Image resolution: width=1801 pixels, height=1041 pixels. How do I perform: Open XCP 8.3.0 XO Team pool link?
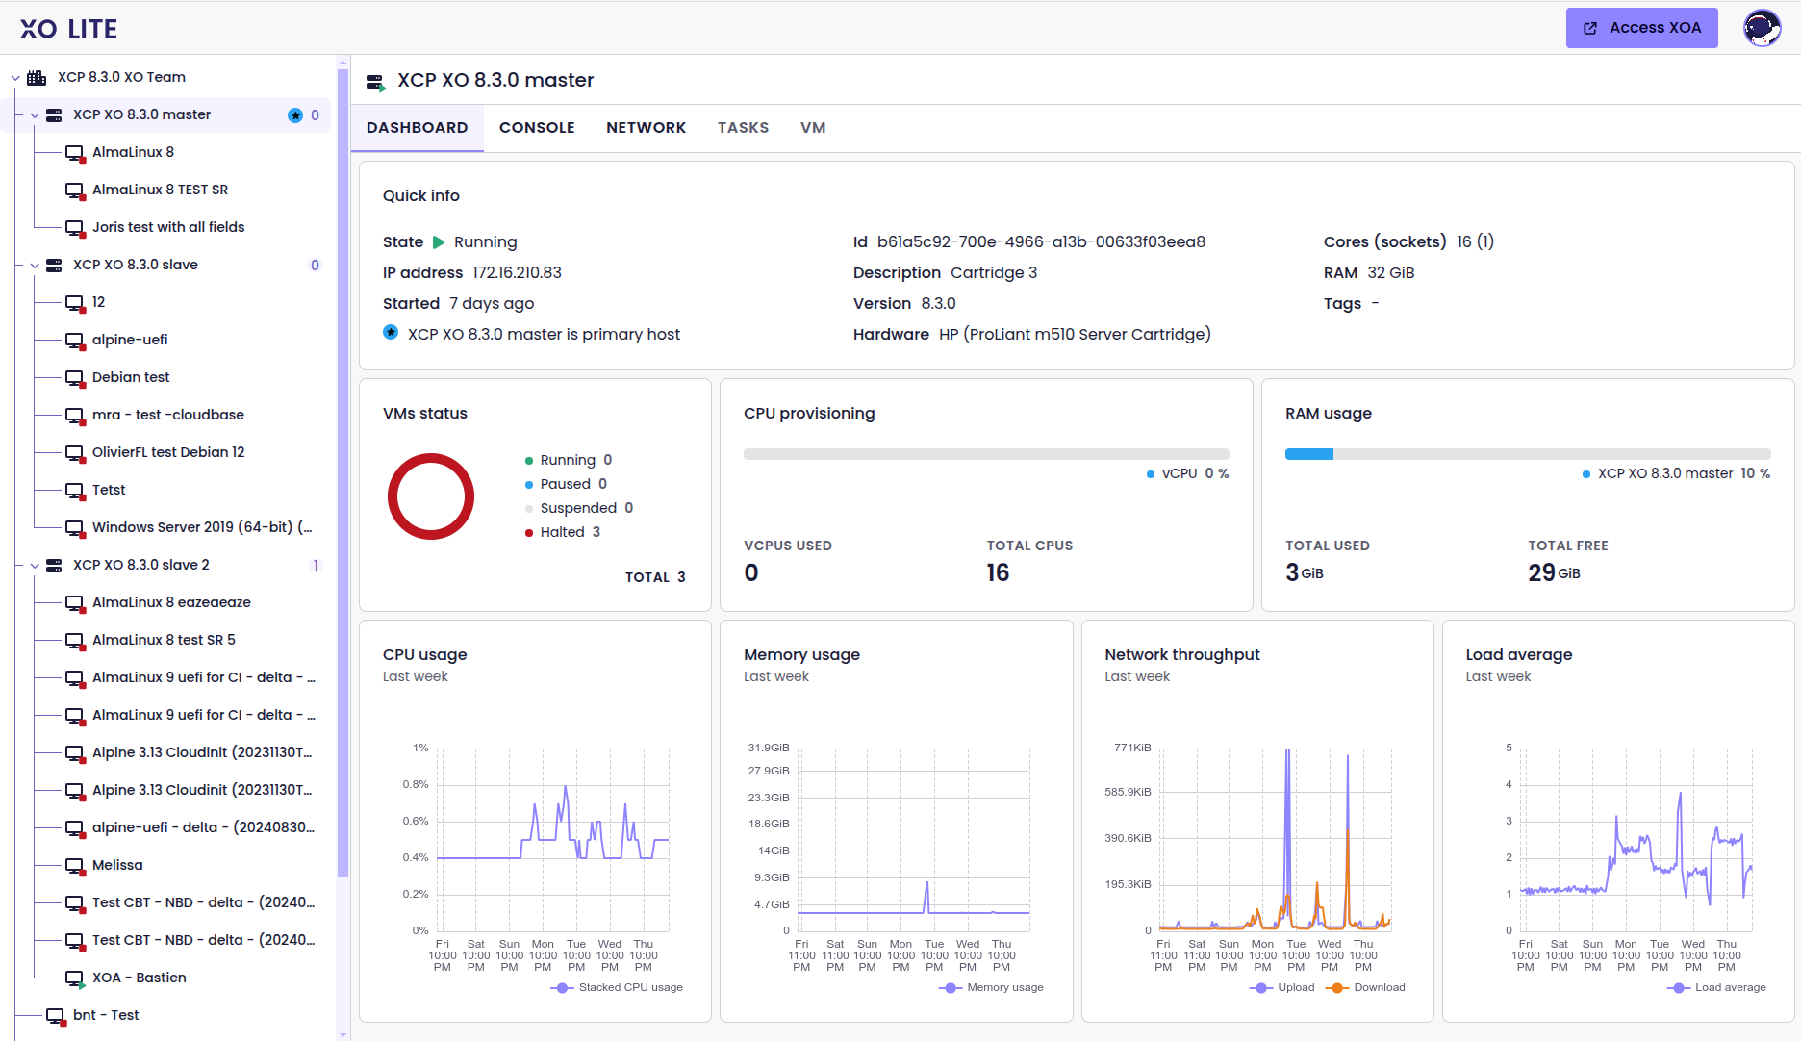pyautogui.click(x=121, y=77)
